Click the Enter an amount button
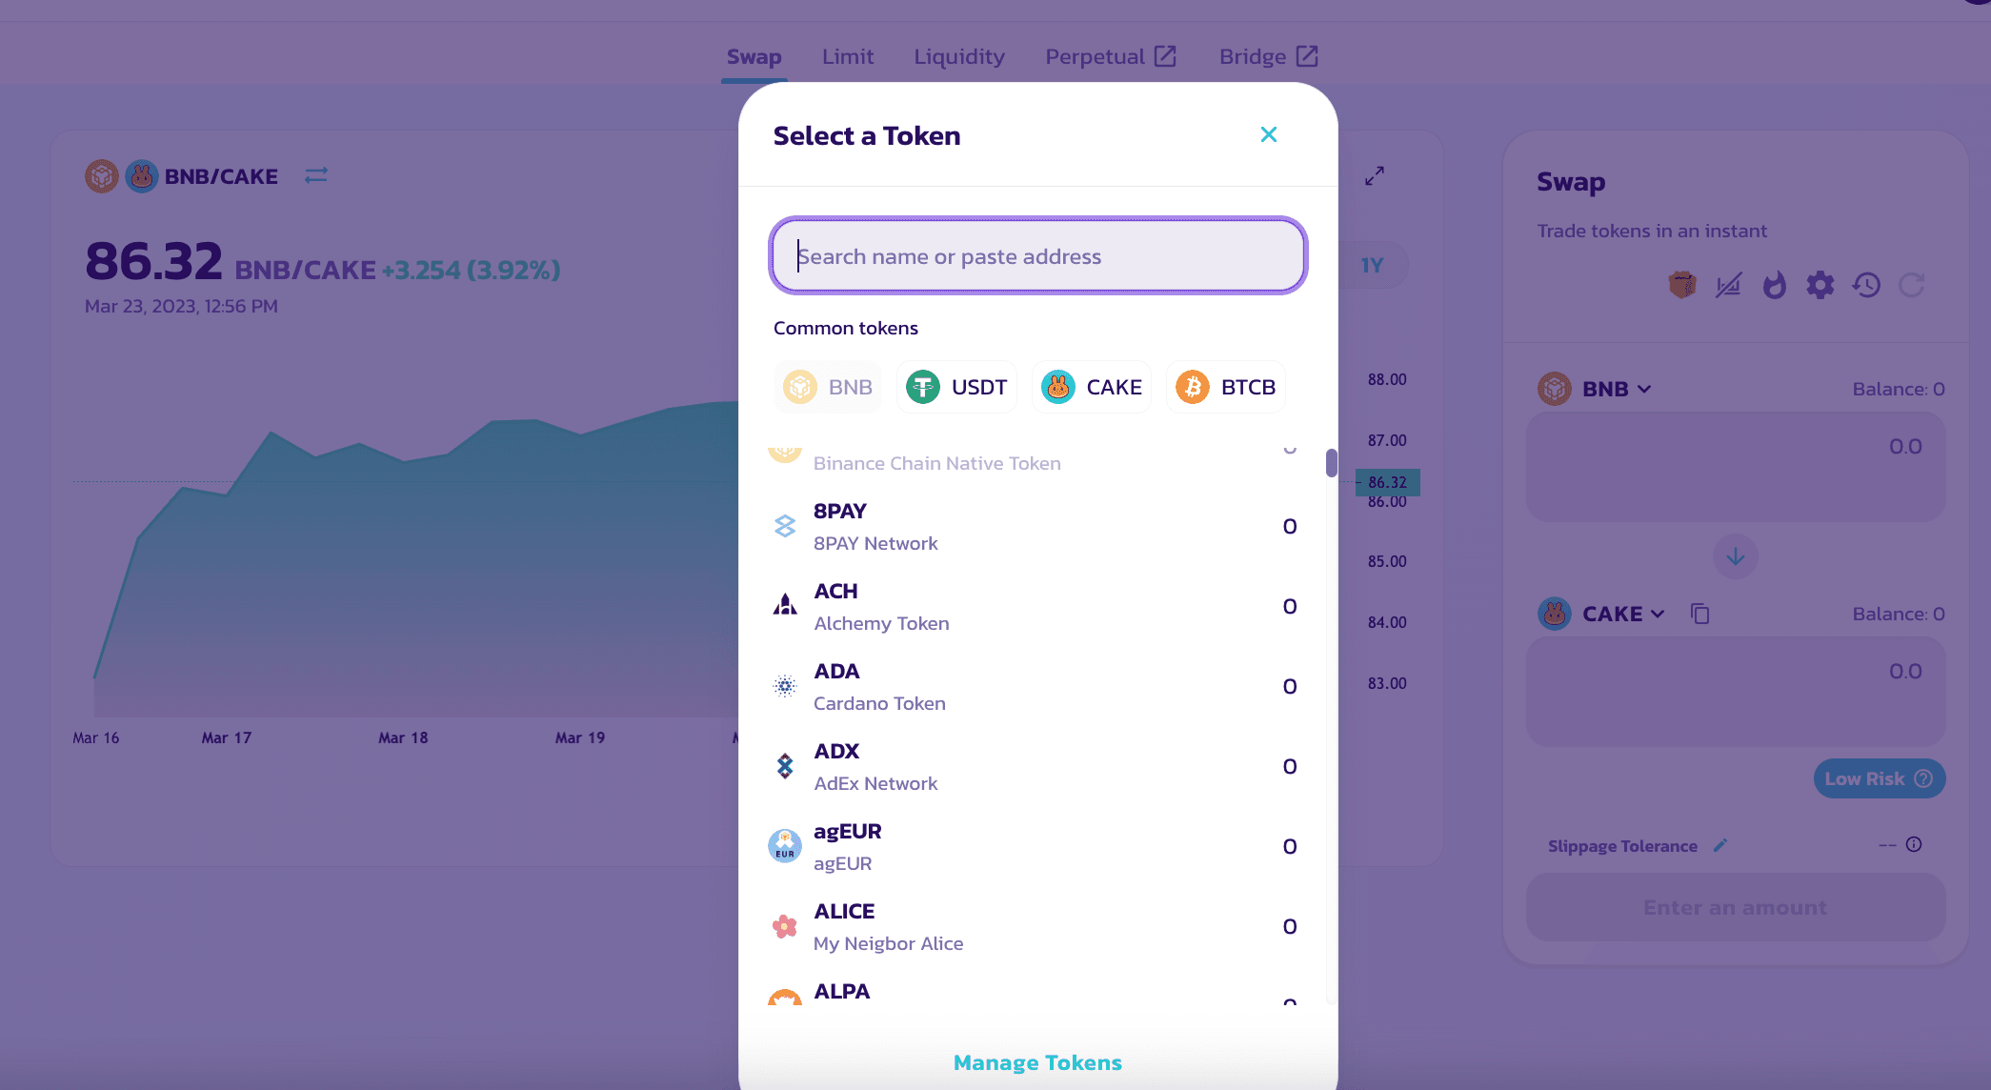The width and height of the screenshot is (1991, 1090). (1735, 907)
